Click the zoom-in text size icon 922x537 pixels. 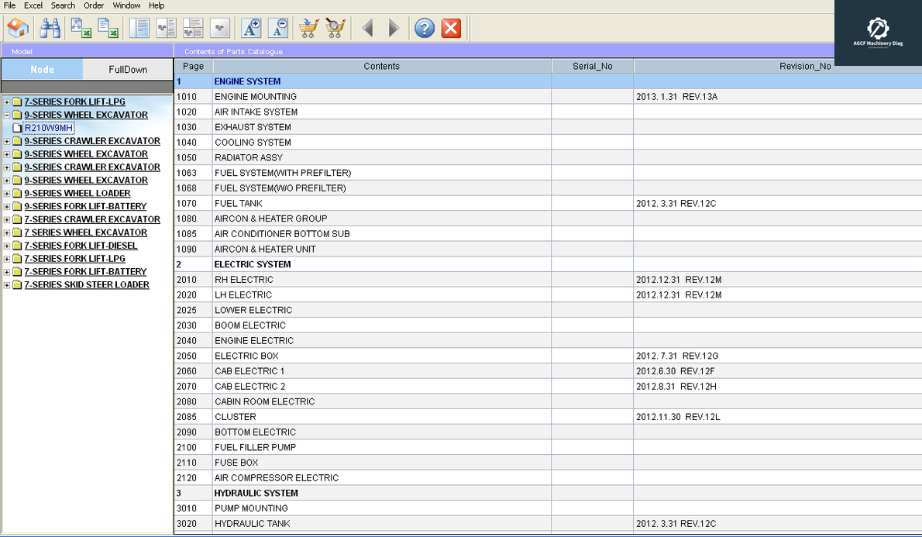click(x=249, y=28)
